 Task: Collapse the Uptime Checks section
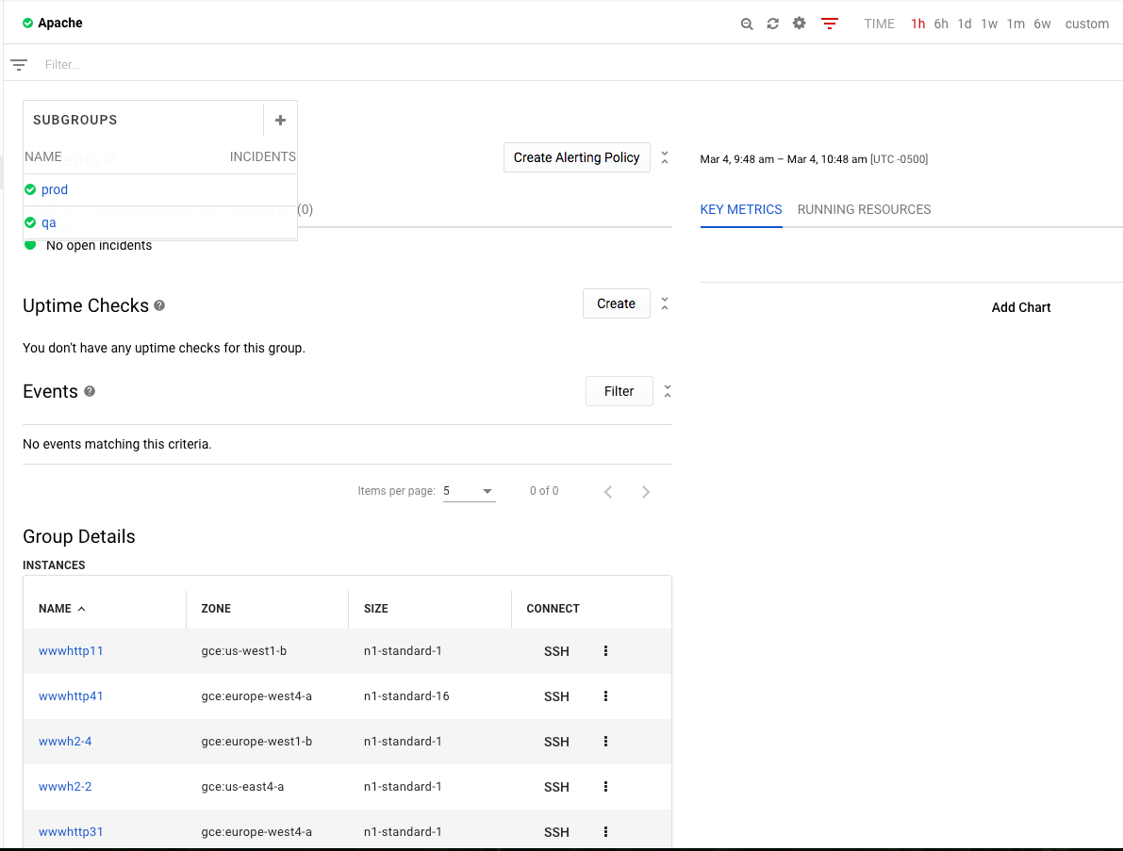[x=665, y=303]
